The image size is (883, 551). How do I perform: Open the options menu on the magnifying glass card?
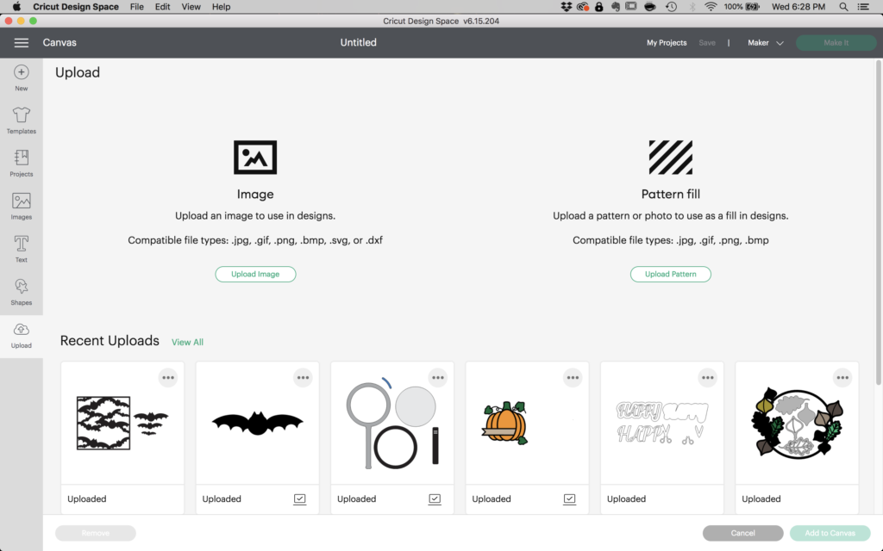(438, 378)
